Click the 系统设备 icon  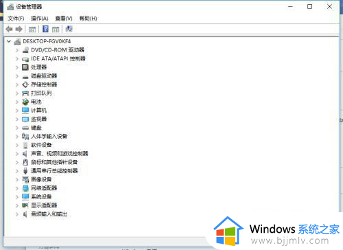coord(25,196)
